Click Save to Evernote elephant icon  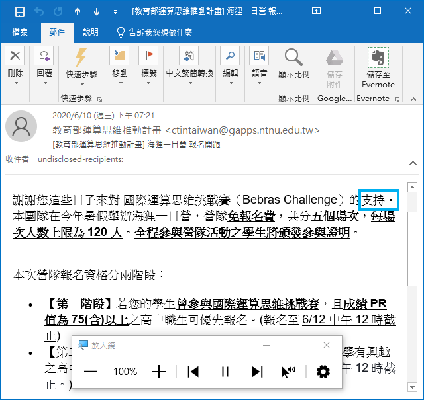(378, 58)
